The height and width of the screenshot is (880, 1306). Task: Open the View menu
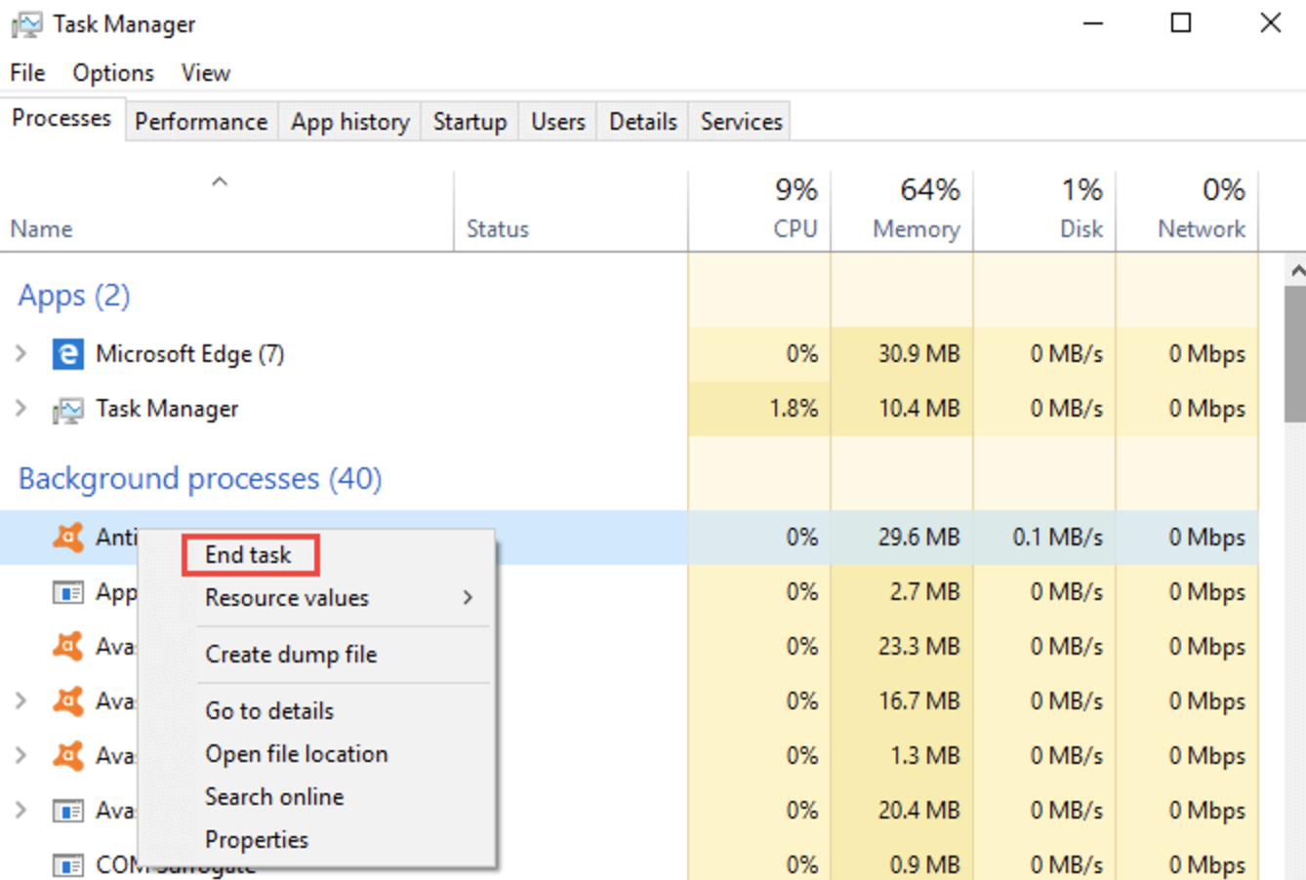[x=205, y=73]
